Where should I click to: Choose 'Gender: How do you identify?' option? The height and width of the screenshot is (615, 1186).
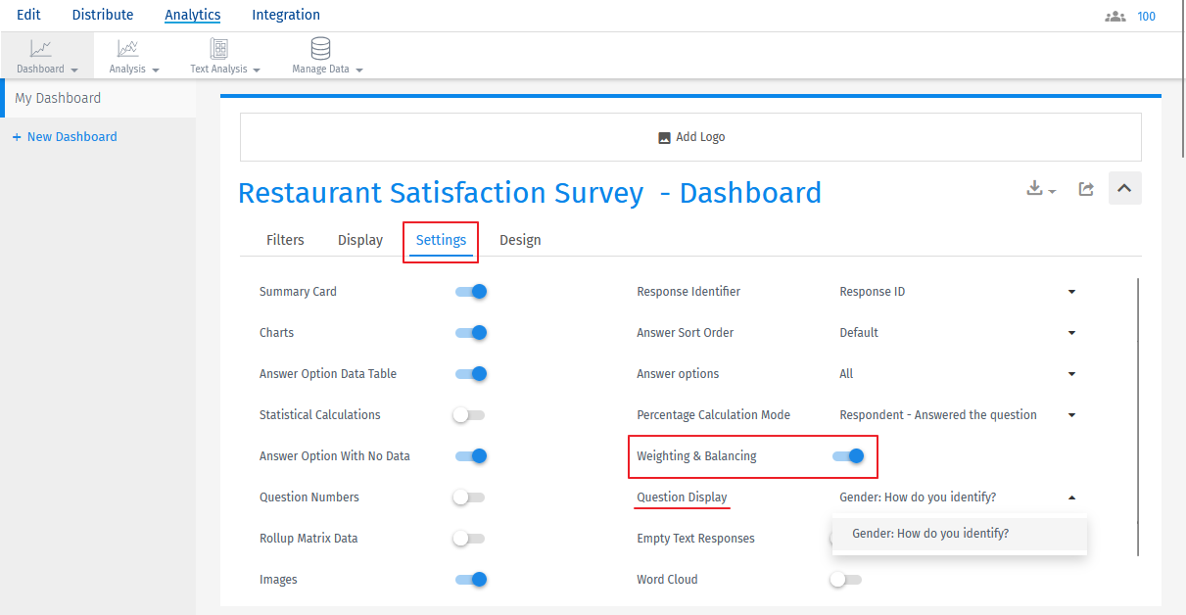coord(960,534)
